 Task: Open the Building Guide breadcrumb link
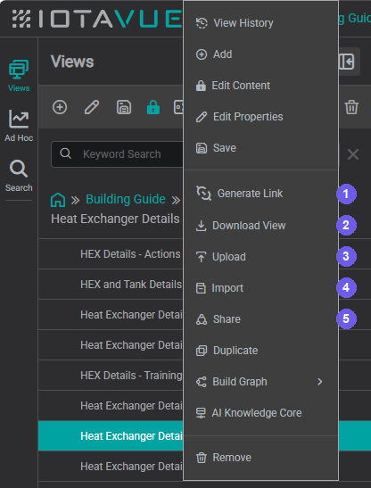tap(126, 199)
